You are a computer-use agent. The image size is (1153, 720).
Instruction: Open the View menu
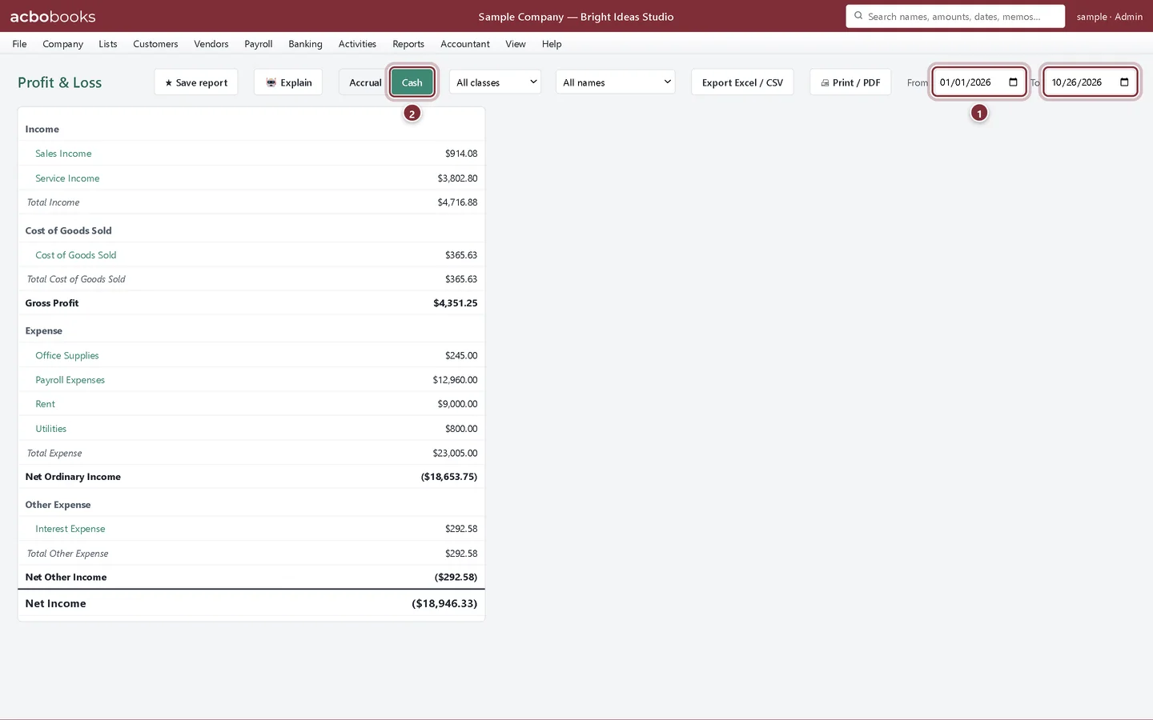click(x=516, y=44)
